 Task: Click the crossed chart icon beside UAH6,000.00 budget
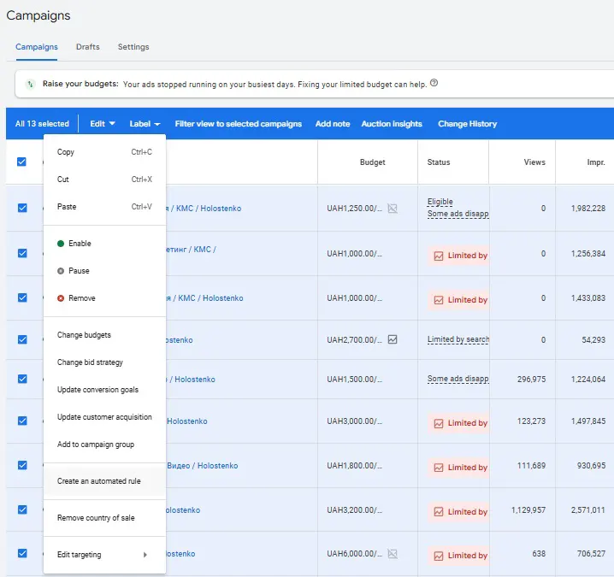pos(393,554)
